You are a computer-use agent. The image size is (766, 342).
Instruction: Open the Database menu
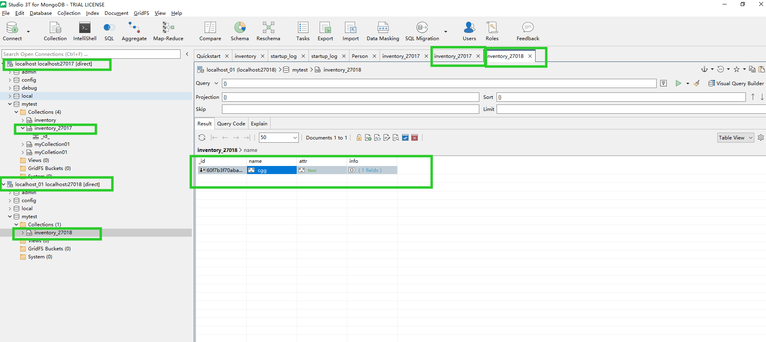click(x=41, y=13)
